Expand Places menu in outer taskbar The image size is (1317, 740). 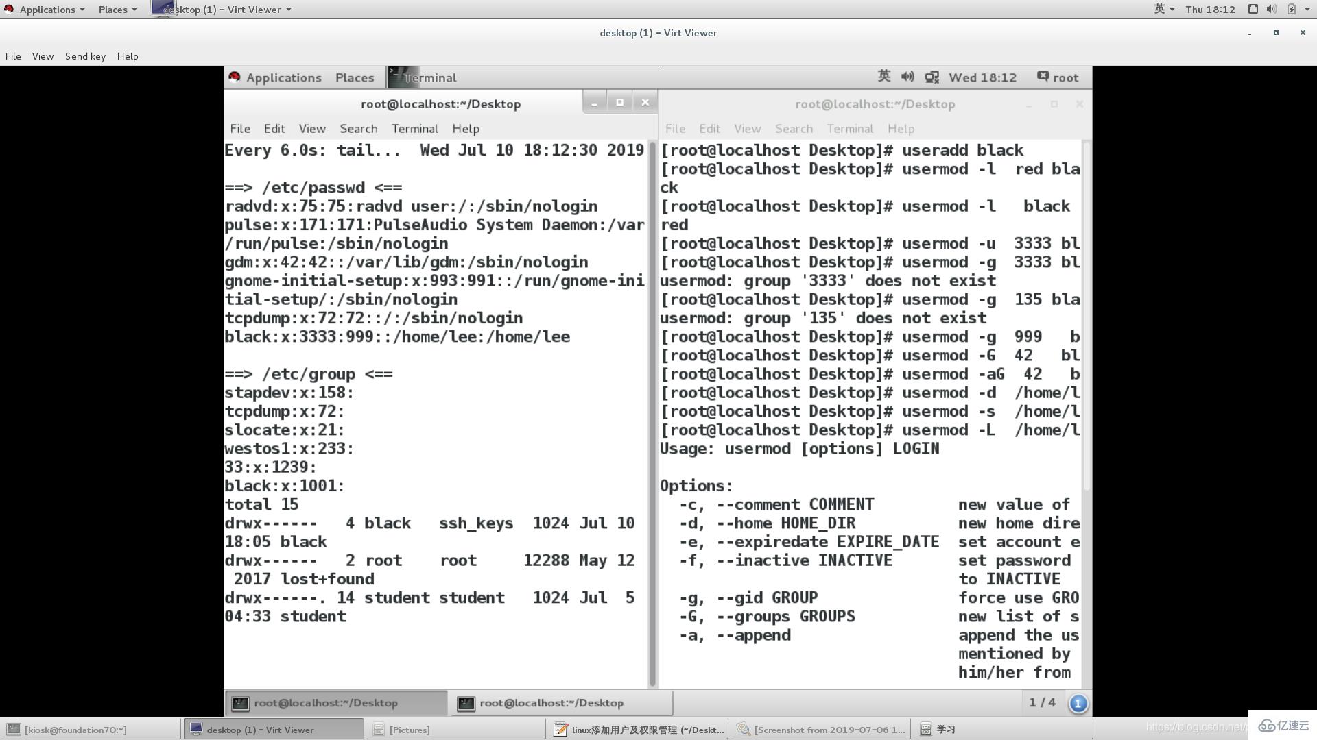pos(112,8)
